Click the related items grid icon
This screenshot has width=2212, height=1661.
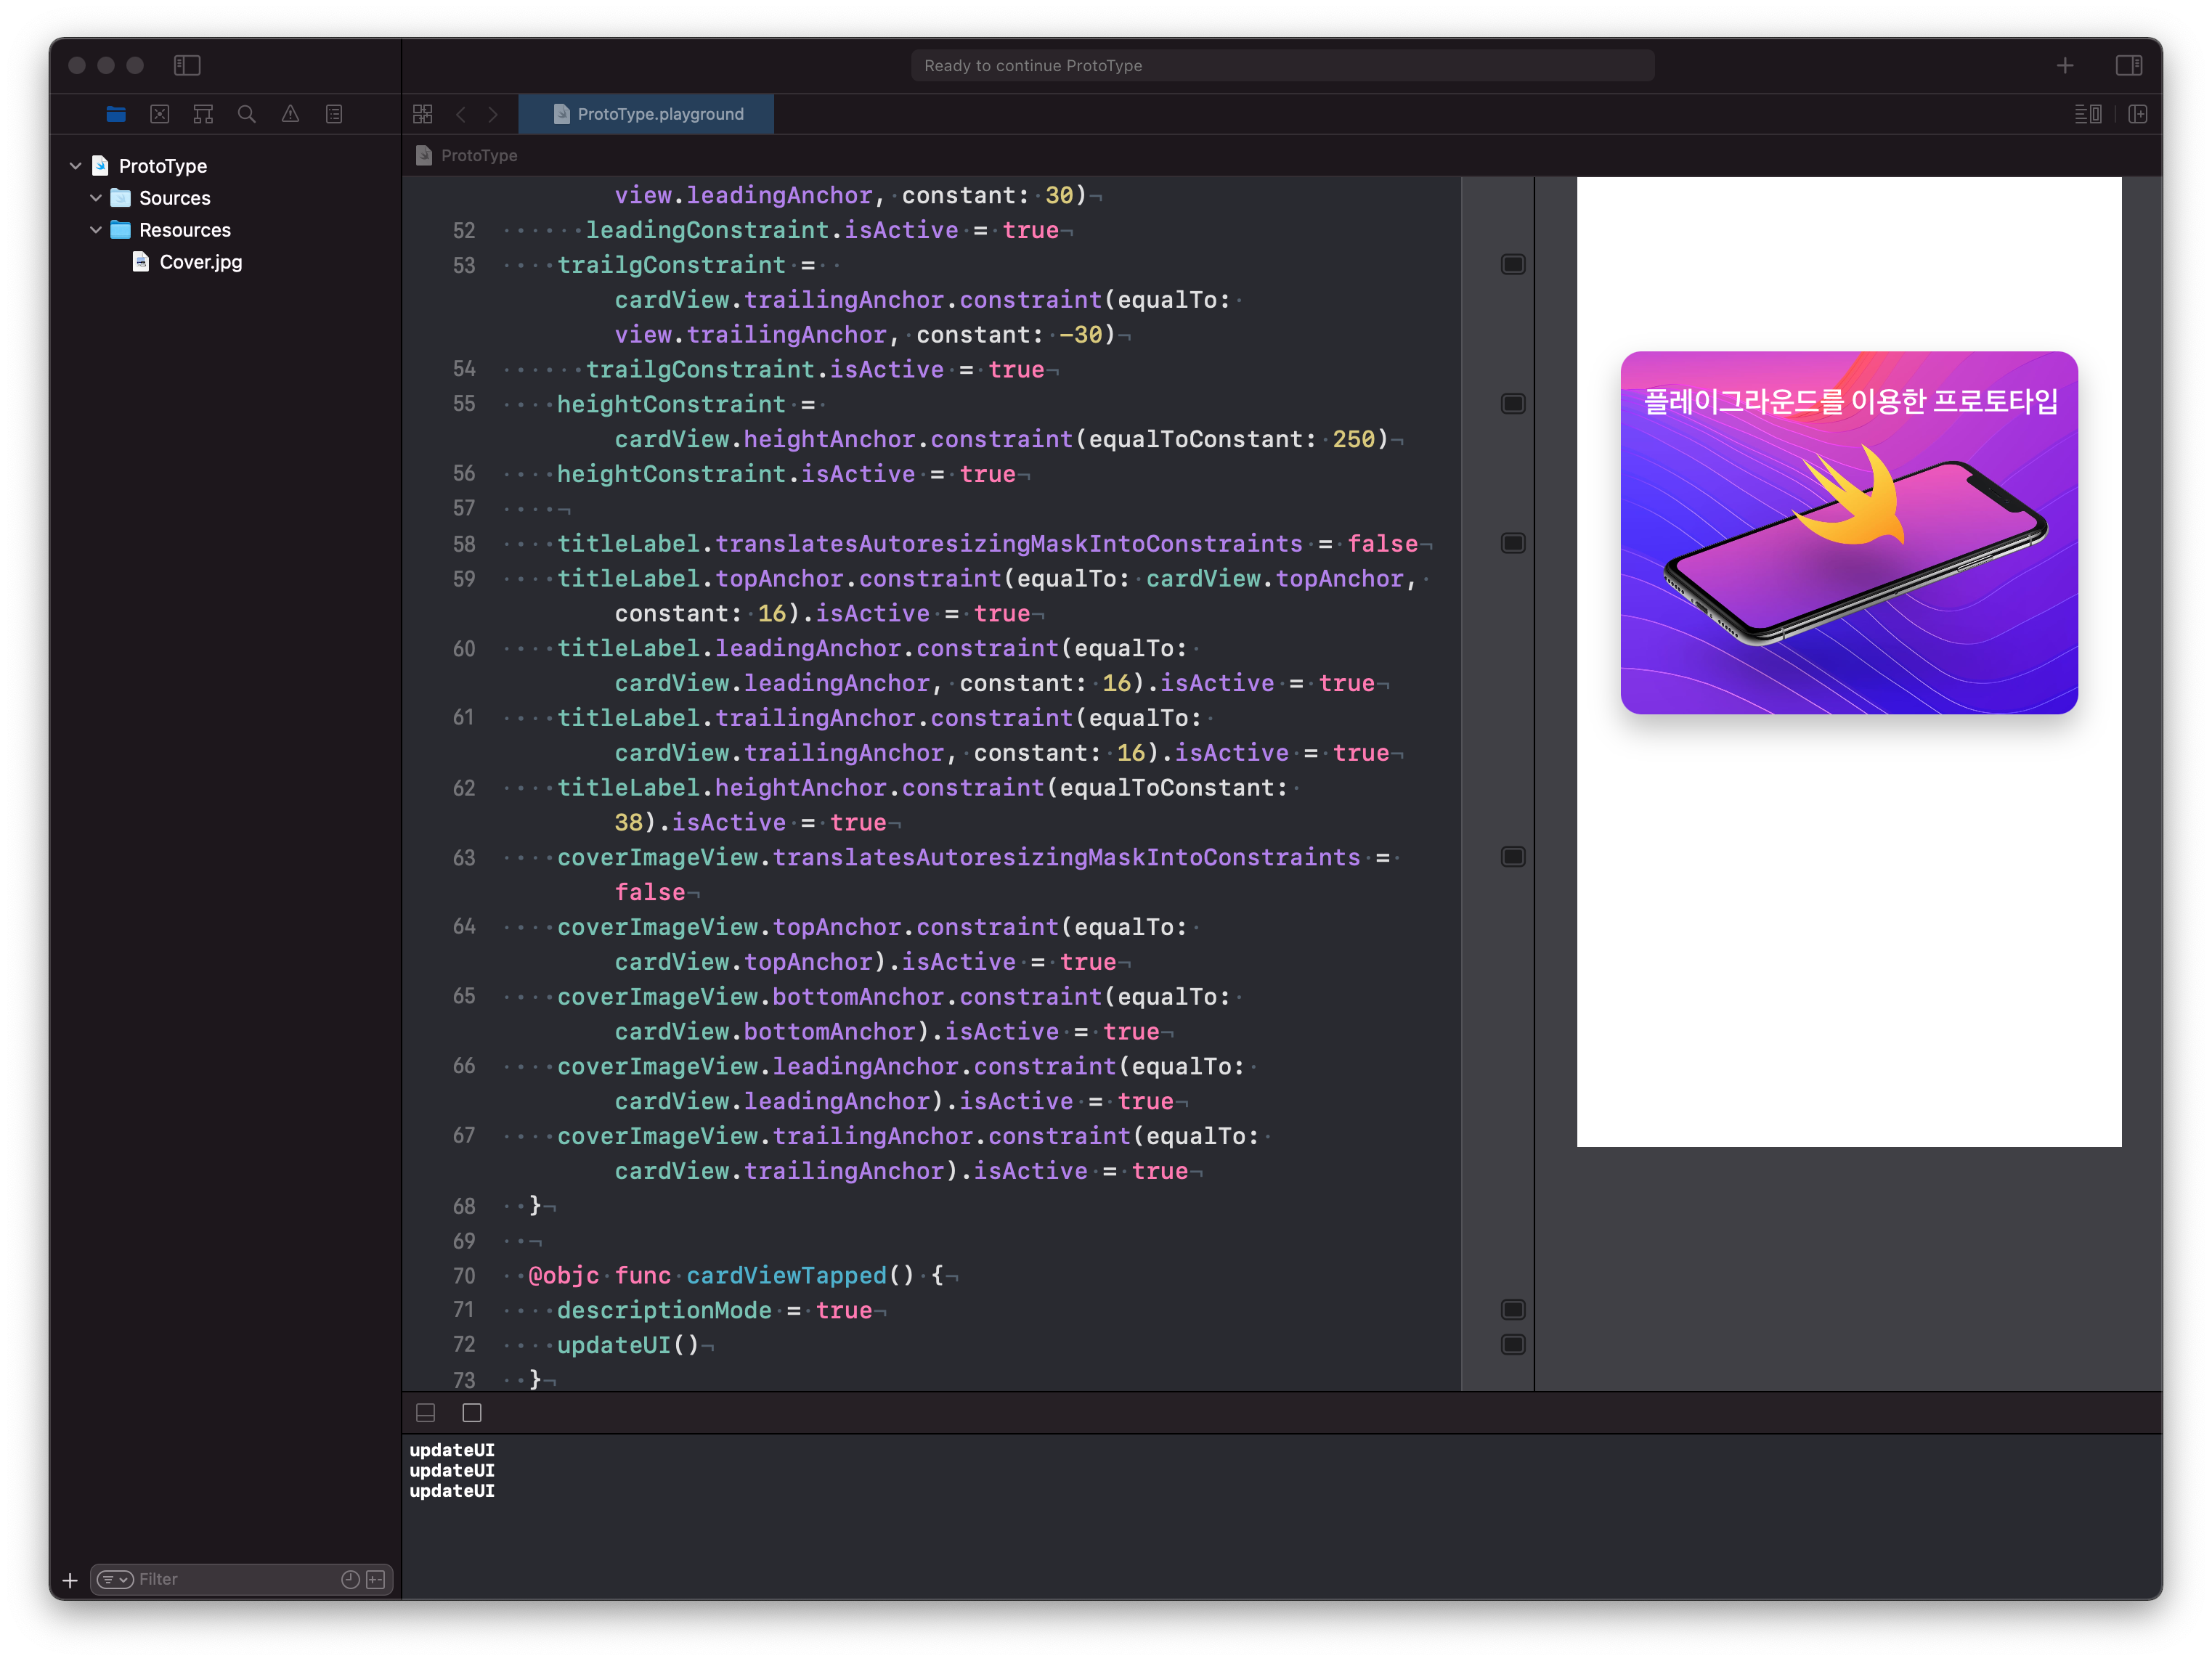423,114
